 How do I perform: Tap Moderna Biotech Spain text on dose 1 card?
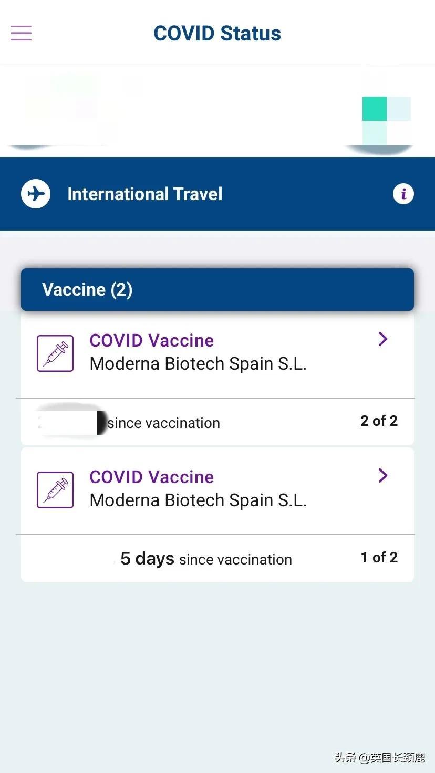coord(198,500)
